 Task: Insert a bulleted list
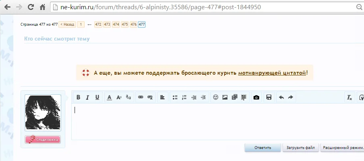click(175, 98)
